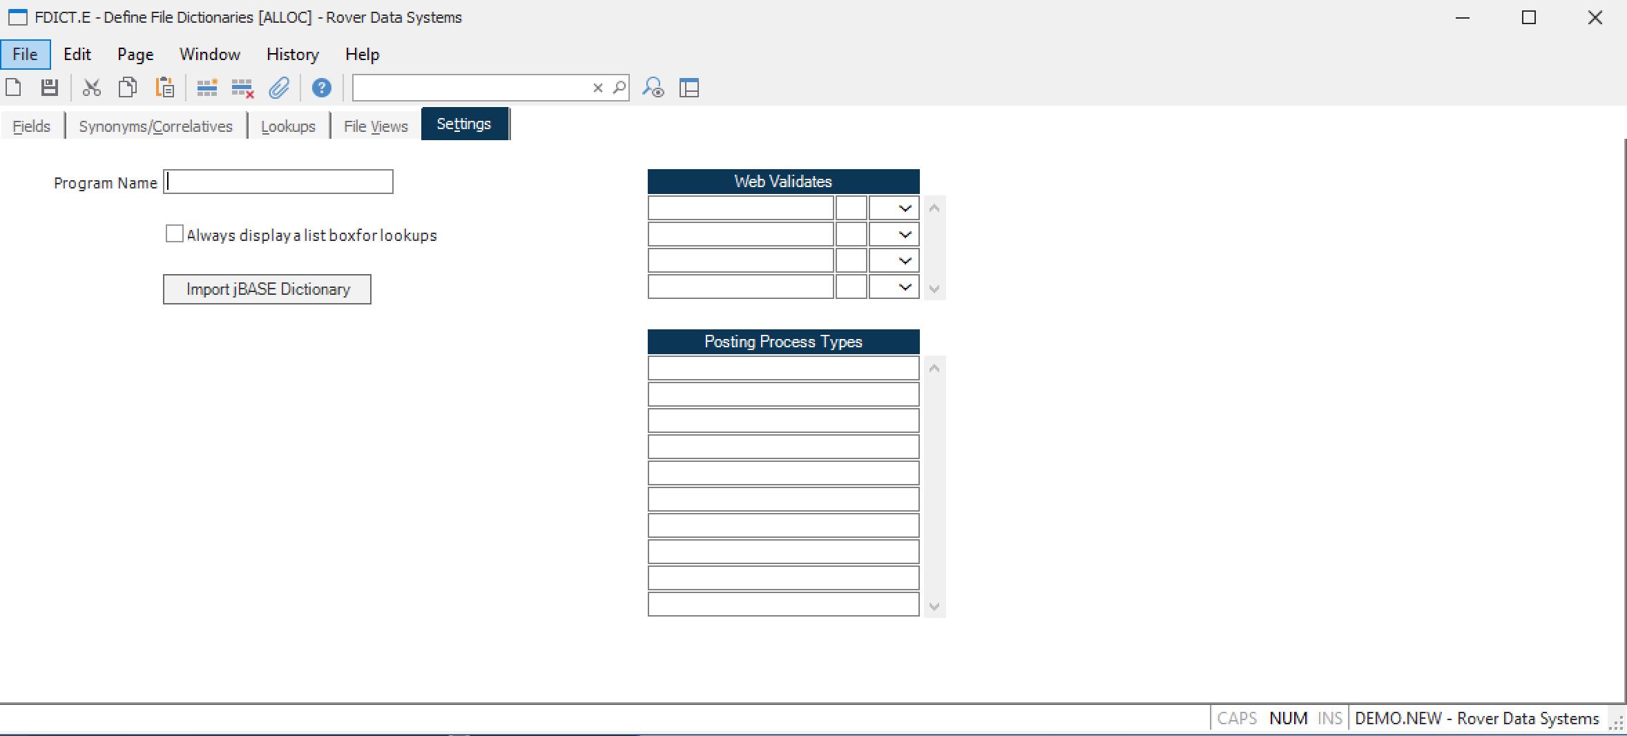Click the Copy icon in the toolbar
Viewport: 1627px width, 736px height.
pos(128,88)
